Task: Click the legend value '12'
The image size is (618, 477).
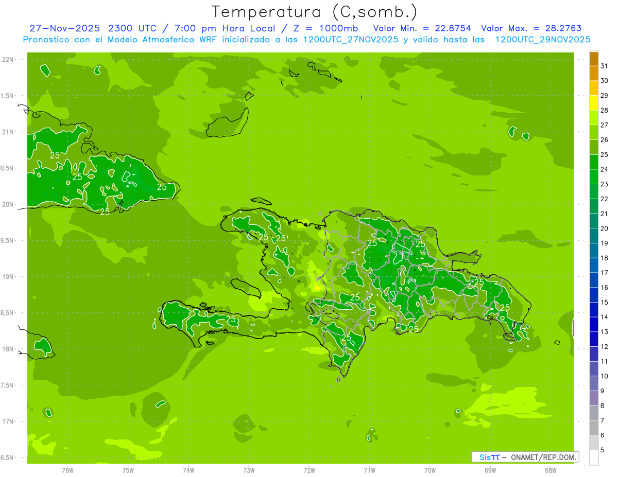Action: click(x=604, y=347)
